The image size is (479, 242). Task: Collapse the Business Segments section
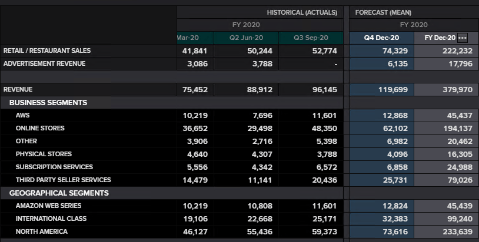pos(48,103)
